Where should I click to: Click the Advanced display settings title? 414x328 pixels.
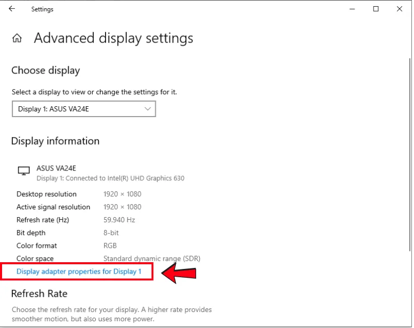point(113,38)
